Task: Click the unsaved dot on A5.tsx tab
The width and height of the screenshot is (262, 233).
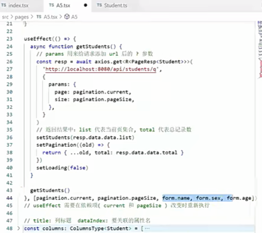Action: (x=85, y=5)
